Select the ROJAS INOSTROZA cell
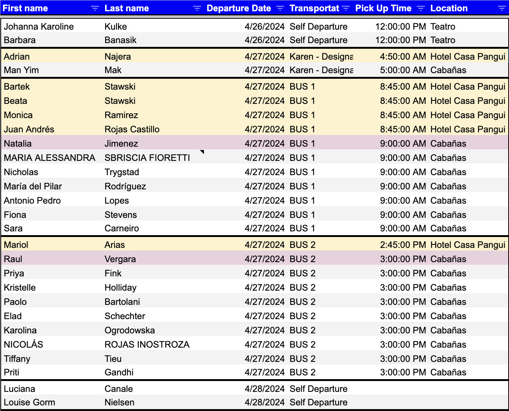 [x=147, y=345]
